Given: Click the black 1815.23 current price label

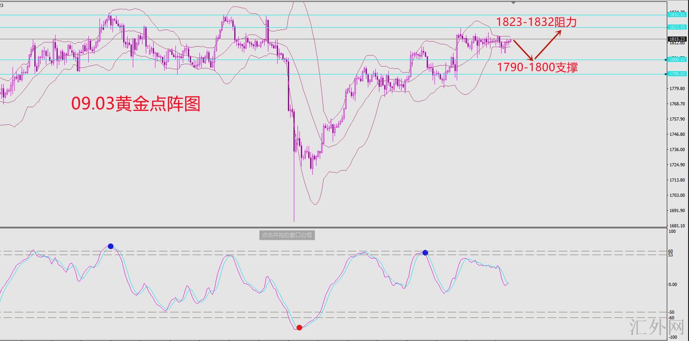Looking at the screenshot, I should coord(677,39).
